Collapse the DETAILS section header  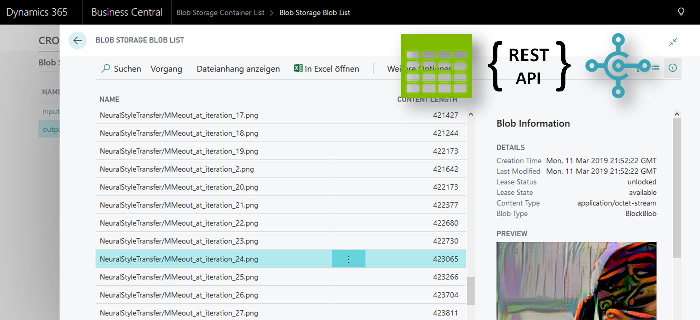511,147
